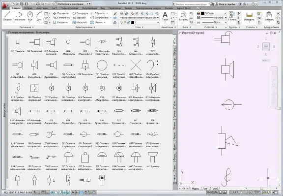Screen dimensions: 283x196
Task: Open the annotation scale 1:1 dropdown
Action: pyautogui.click(x=235, y=192)
